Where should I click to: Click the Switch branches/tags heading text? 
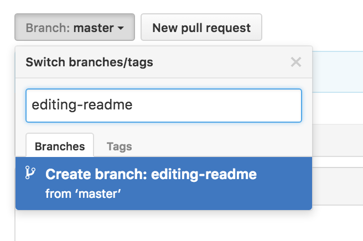pos(89,62)
